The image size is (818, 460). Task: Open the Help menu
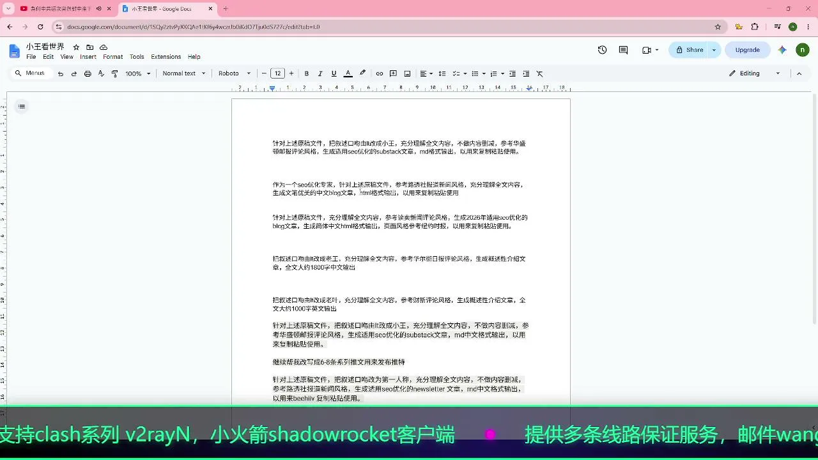tap(194, 57)
